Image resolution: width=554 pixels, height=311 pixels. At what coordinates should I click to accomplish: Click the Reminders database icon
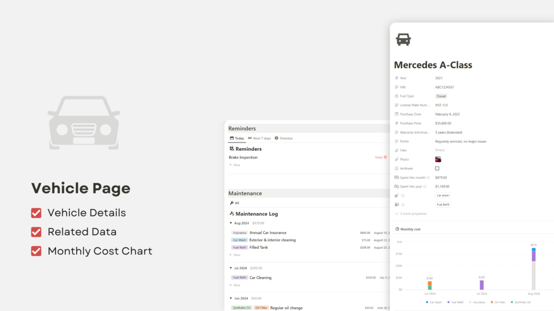(x=232, y=149)
